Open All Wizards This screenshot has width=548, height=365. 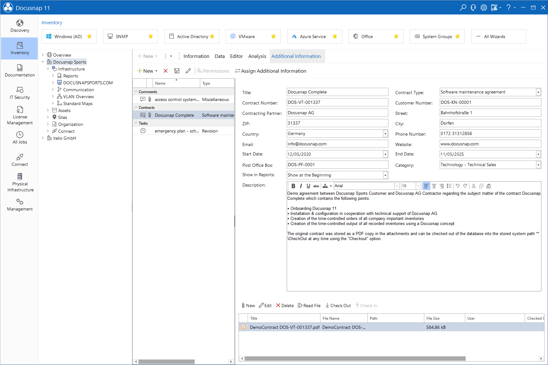click(x=499, y=36)
